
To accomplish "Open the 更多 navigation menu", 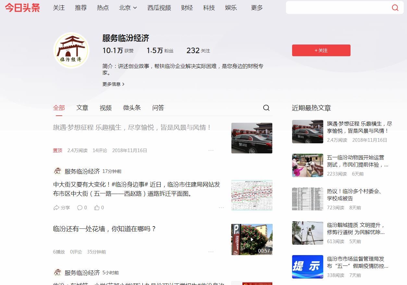I will point(257,8).
